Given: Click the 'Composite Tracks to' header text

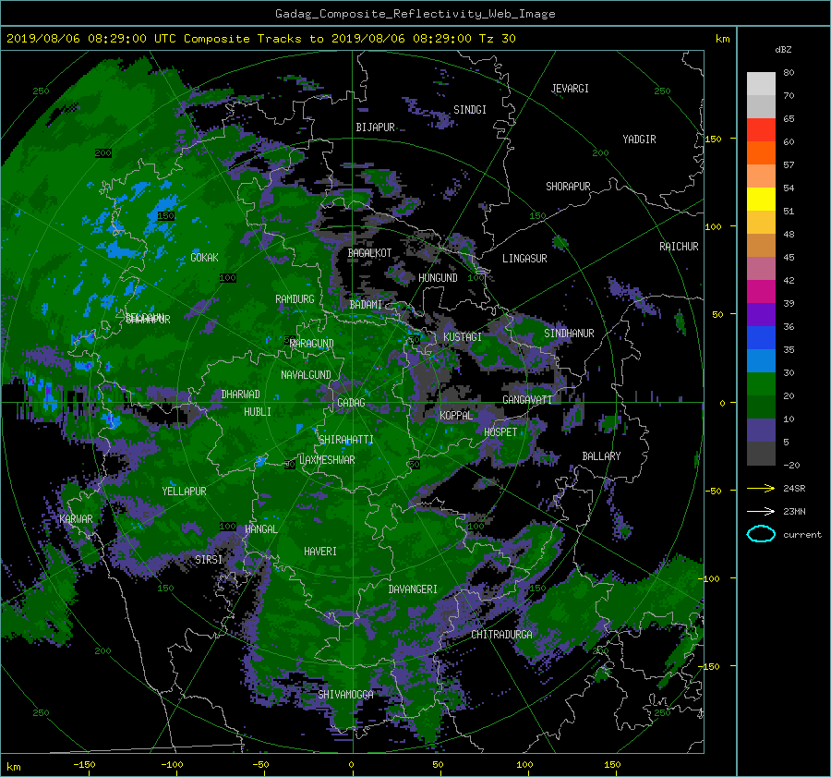Looking at the screenshot, I should click(x=254, y=39).
